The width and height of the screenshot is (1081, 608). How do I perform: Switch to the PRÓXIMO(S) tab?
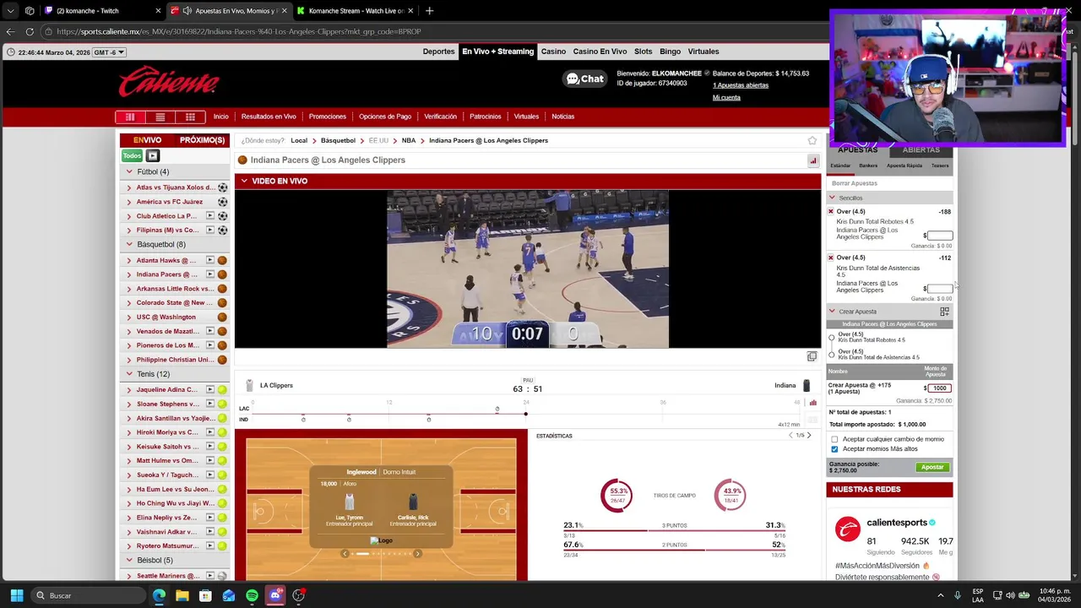(202, 140)
